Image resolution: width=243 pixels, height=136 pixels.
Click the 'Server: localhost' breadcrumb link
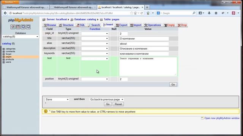pyautogui.click(x=57, y=19)
